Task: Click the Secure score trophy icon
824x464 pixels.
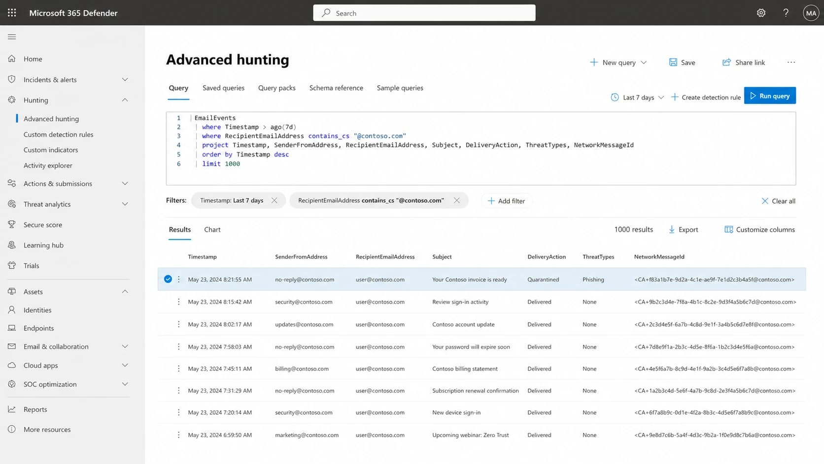Action: tap(12, 224)
